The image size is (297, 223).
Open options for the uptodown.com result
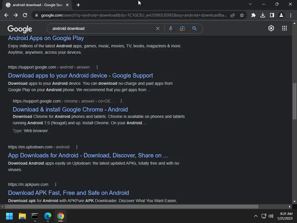coord(77,147)
